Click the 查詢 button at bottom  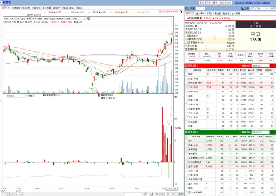click(181, 194)
